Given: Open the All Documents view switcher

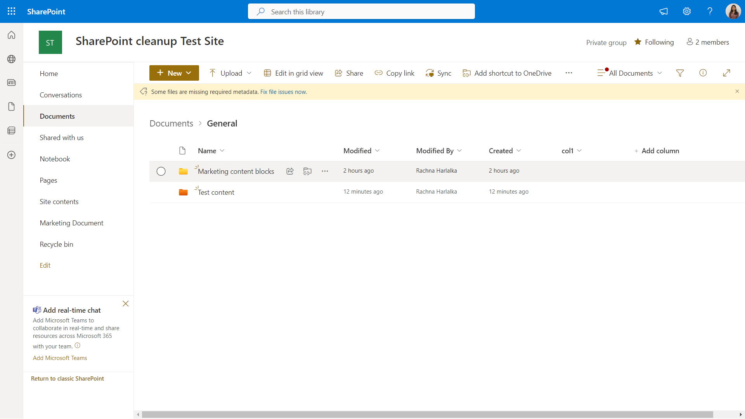Looking at the screenshot, I should click(x=629, y=73).
